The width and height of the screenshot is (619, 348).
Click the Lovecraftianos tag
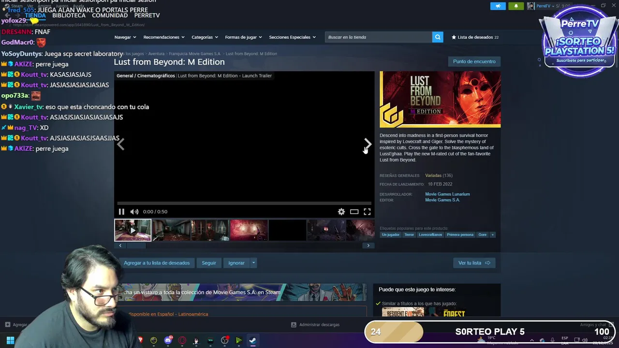click(x=430, y=235)
